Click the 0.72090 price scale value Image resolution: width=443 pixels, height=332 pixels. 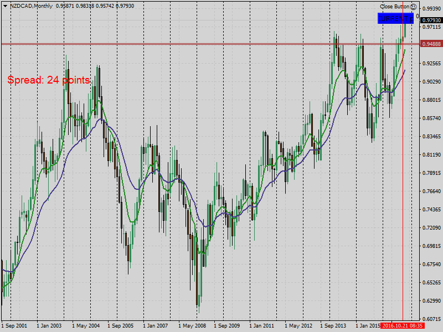tap(431, 228)
